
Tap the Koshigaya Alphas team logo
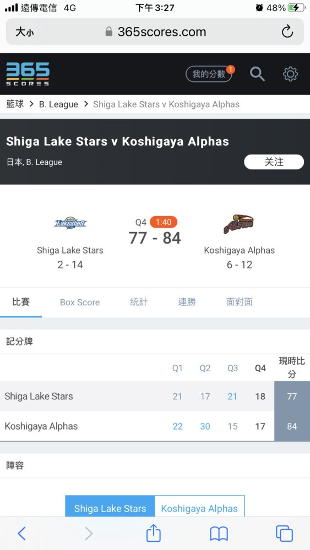239,224
